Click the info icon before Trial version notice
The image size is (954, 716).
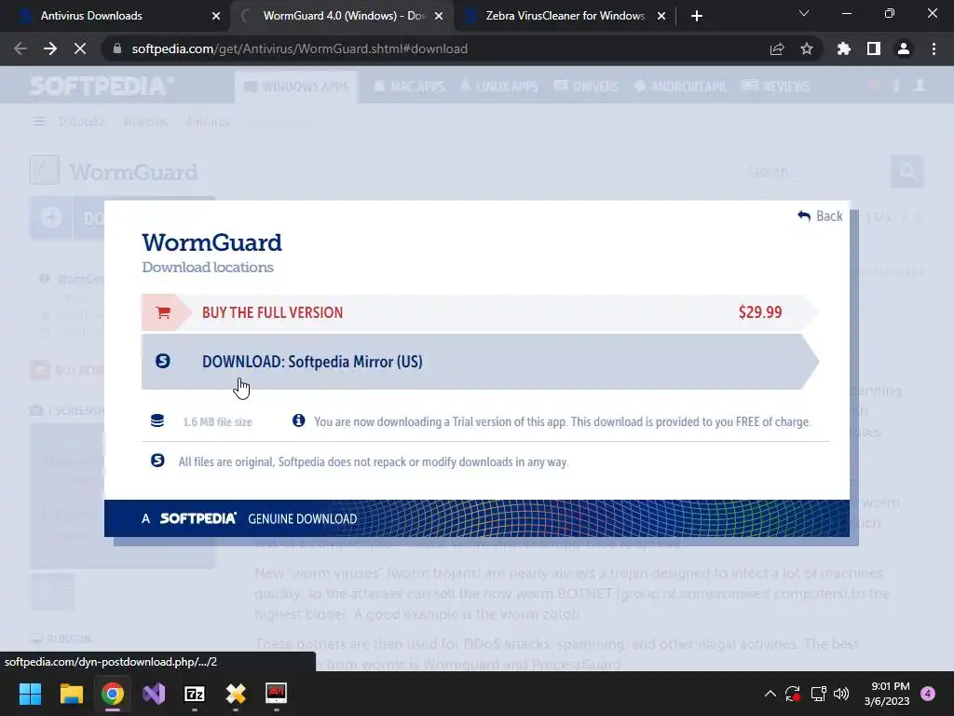[x=298, y=420]
